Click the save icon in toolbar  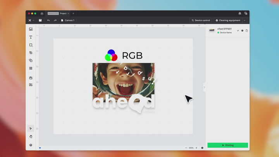click(40, 20)
